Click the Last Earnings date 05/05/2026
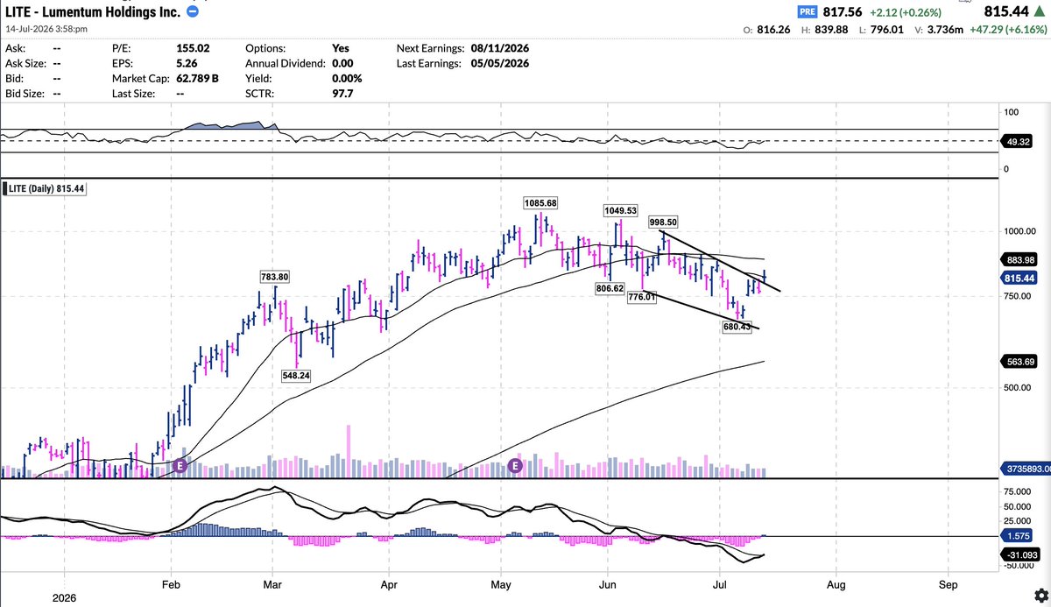 (499, 63)
